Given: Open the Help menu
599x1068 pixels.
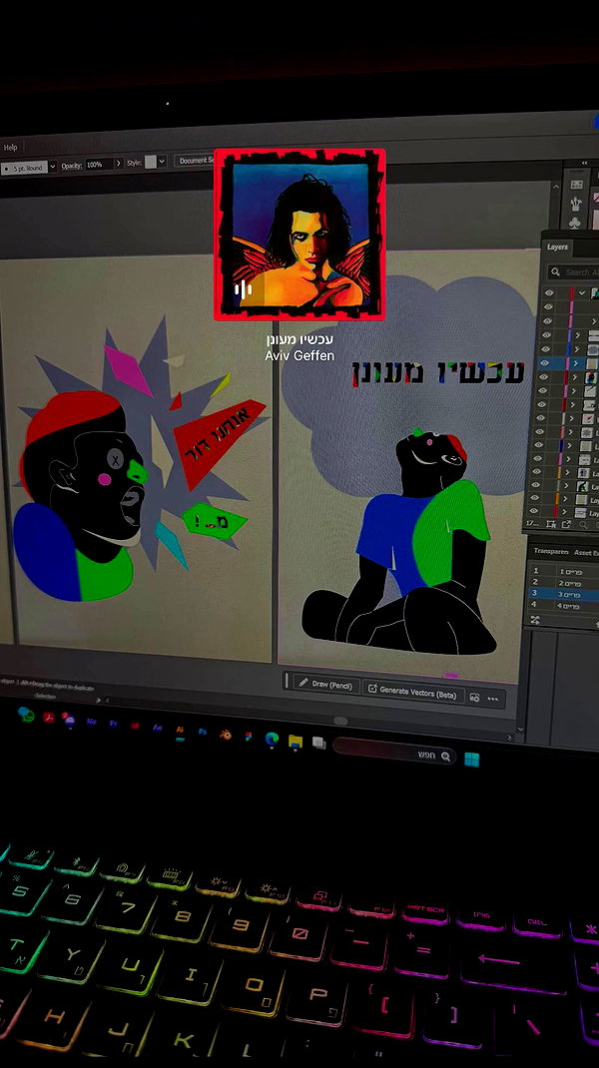Looking at the screenshot, I should tap(10, 147).
